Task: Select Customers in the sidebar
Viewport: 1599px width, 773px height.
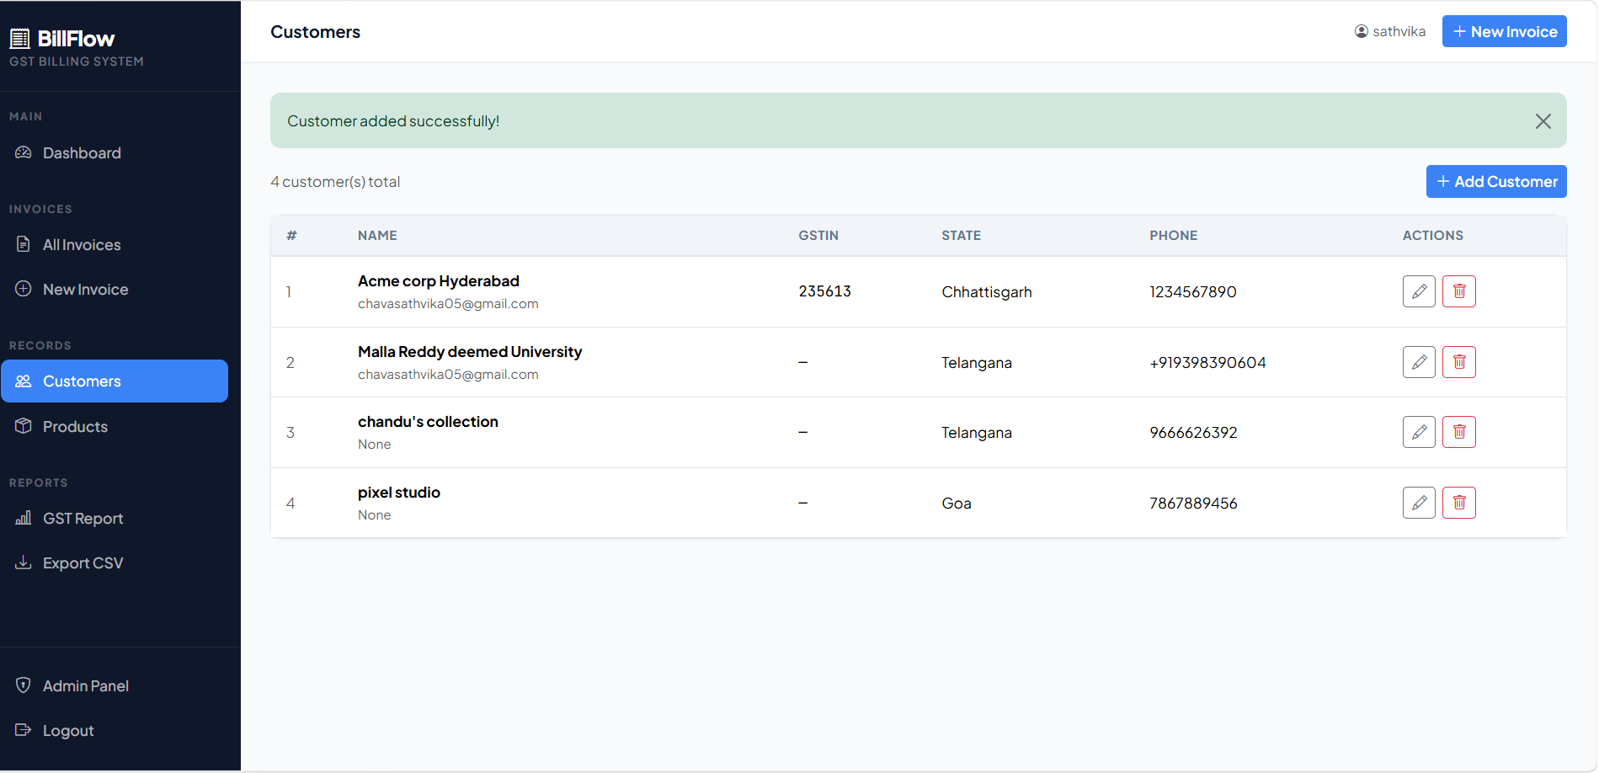Action: [x=115, y=381]
